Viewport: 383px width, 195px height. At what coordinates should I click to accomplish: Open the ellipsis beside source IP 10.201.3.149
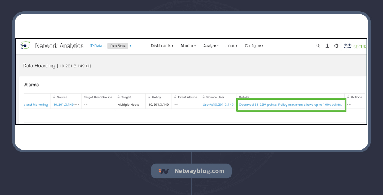(77, 105)
